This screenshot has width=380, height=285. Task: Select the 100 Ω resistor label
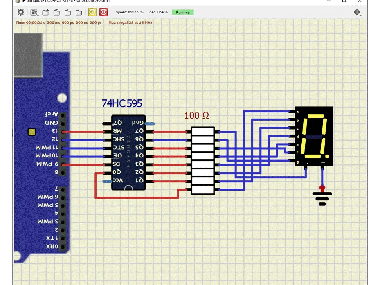(196, 115)
